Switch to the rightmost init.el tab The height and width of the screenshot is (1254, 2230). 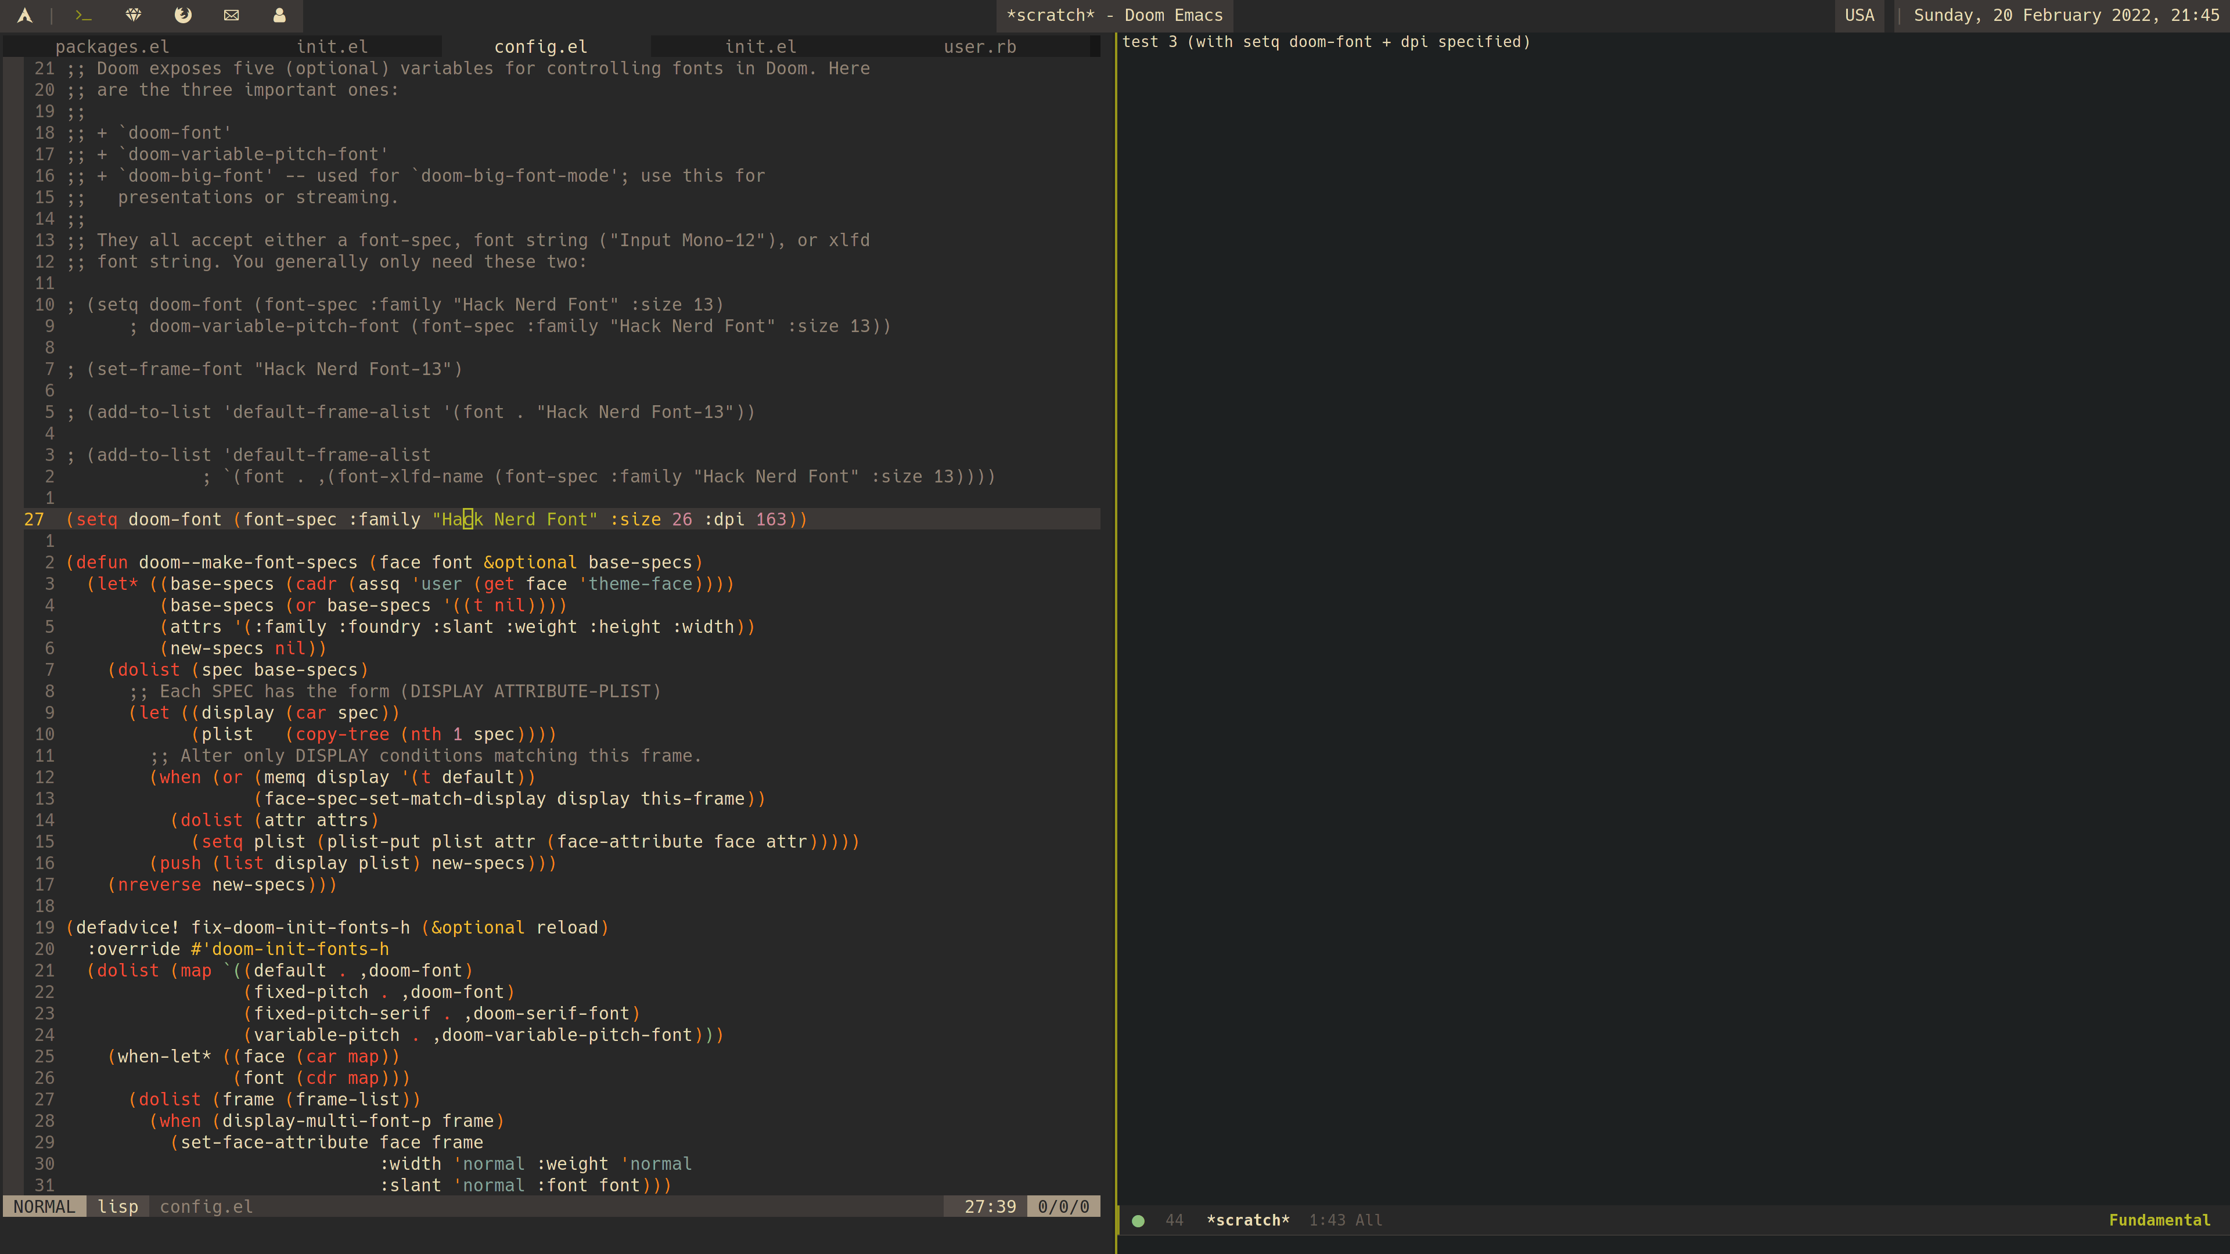pos(761,46)
